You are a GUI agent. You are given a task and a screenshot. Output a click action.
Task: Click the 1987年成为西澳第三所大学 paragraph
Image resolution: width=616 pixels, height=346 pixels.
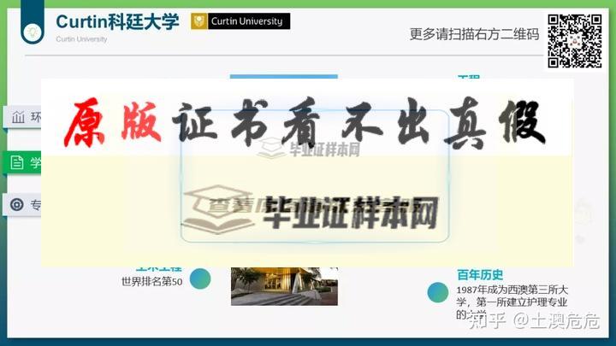[x=512, y=302]
